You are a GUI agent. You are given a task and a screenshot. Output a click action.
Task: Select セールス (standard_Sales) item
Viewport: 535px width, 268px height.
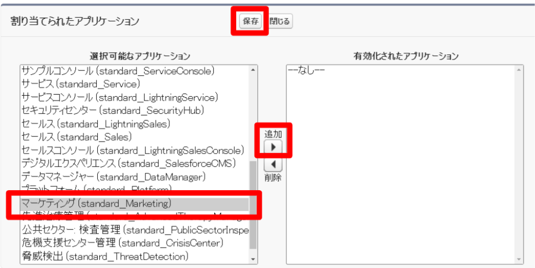[134, 137]
